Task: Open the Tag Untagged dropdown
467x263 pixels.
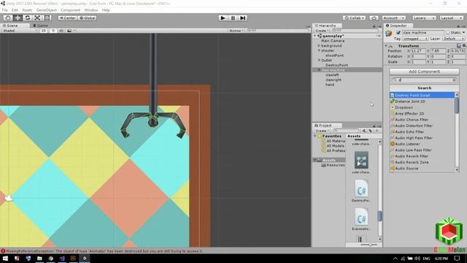Action: (x=415, y=39)
